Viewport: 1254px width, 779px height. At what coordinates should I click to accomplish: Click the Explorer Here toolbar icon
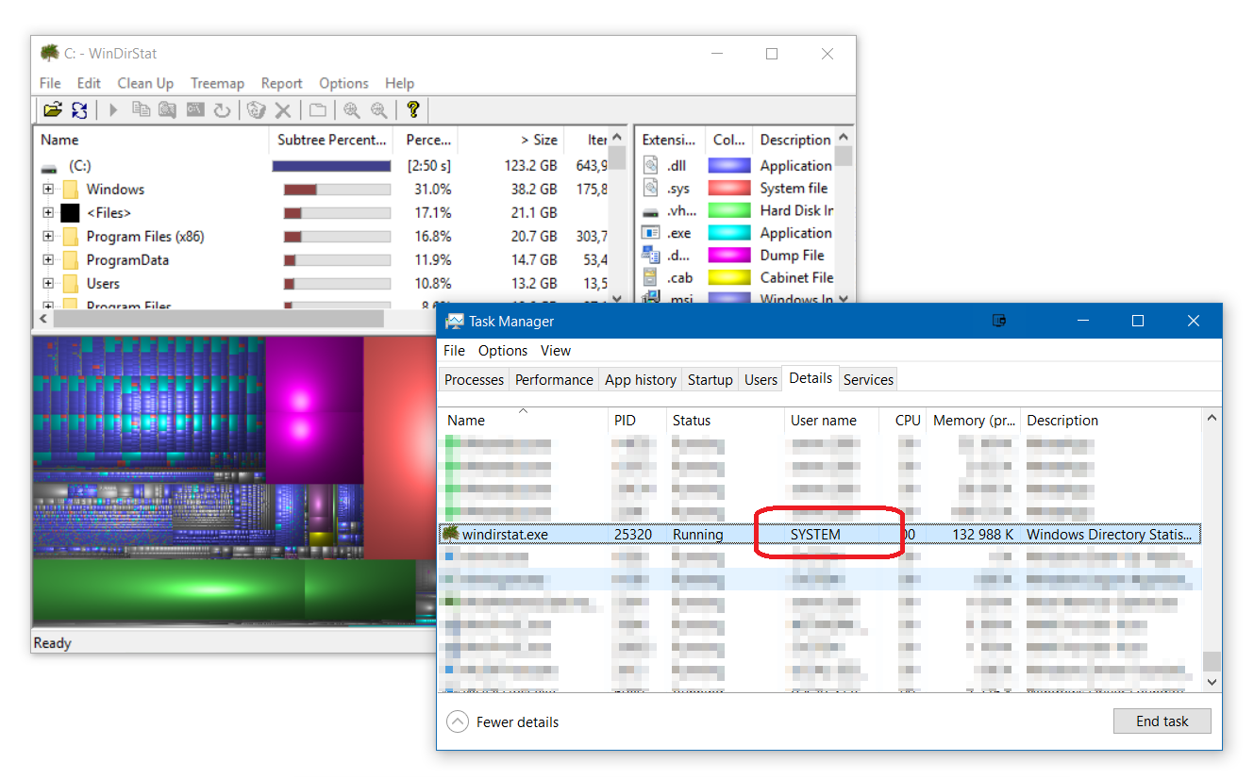tap(168, 109)
